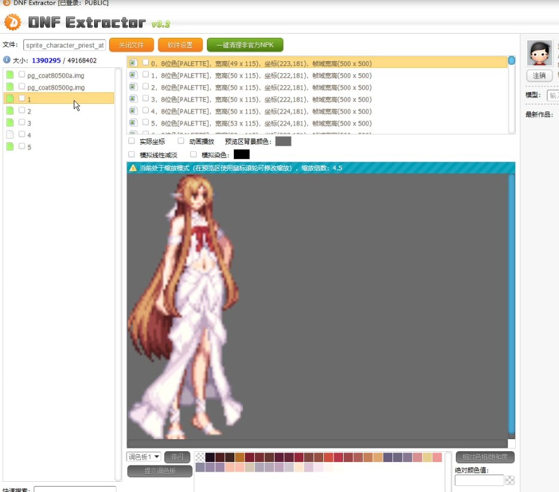This screenshot has height=492, width=559.
Task: Click the checkered transparency icon by 绝对颜色值
Action: pos(510,480)
